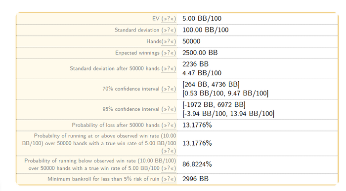Screen dimensions: 346x191
Task: Open help for running at or above observed win rate
Action: 169,151
